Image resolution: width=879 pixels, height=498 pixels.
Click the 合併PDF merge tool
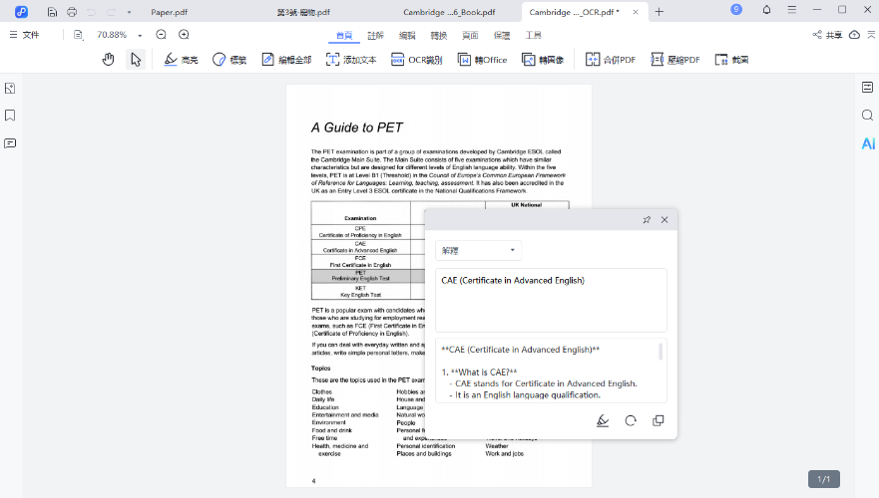tap(611, 60)
